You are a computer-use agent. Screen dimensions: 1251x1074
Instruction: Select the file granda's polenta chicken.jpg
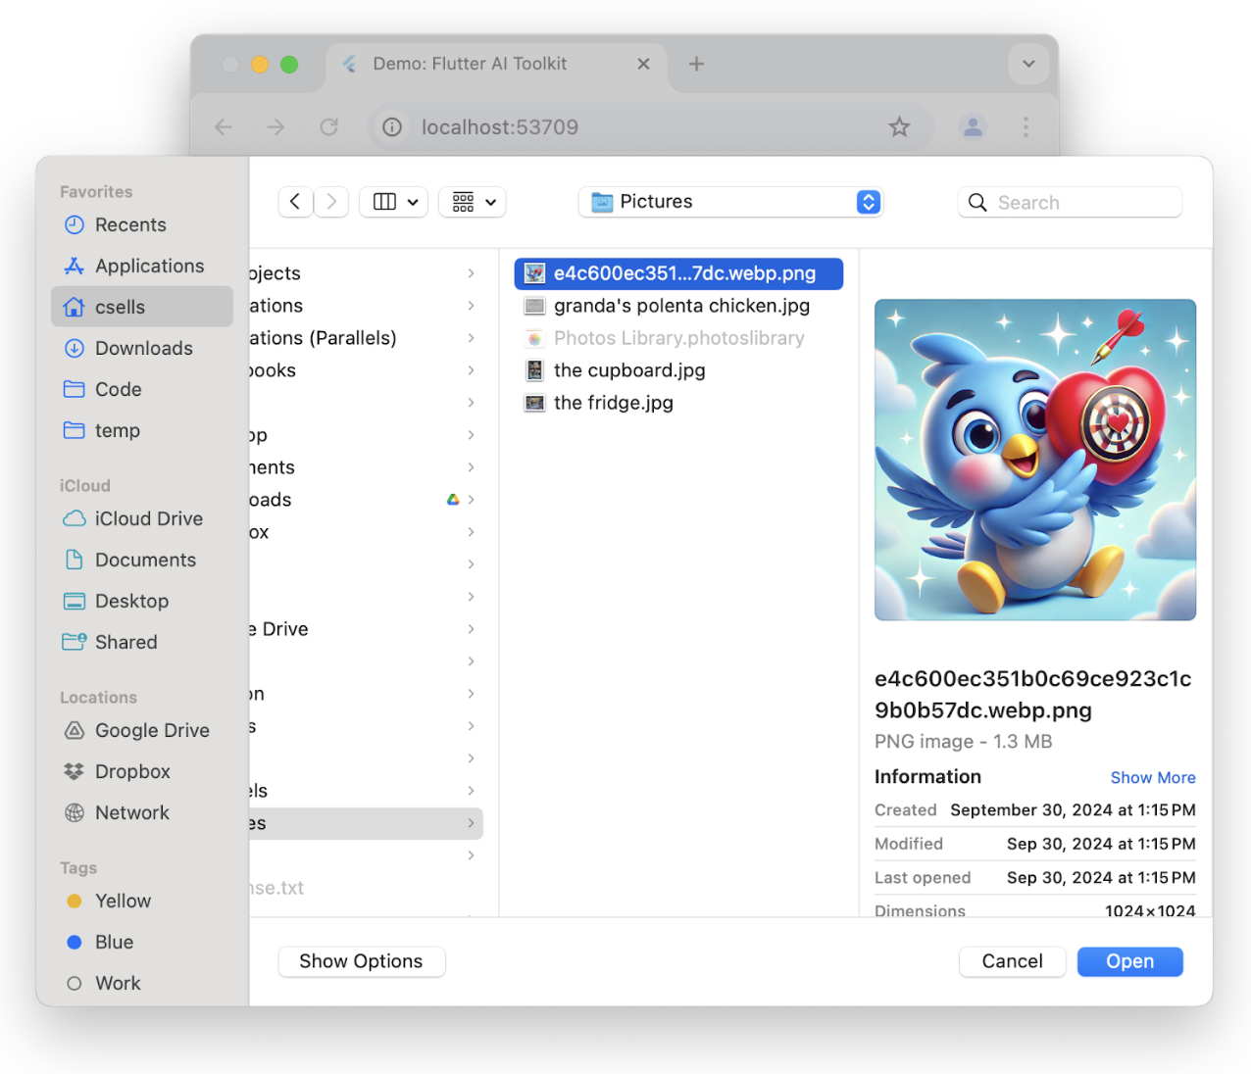tap(680, 307)
